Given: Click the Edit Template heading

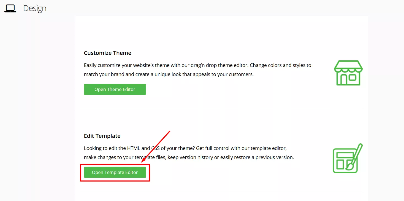Looking at the screenshot, I should pos(102,136).
